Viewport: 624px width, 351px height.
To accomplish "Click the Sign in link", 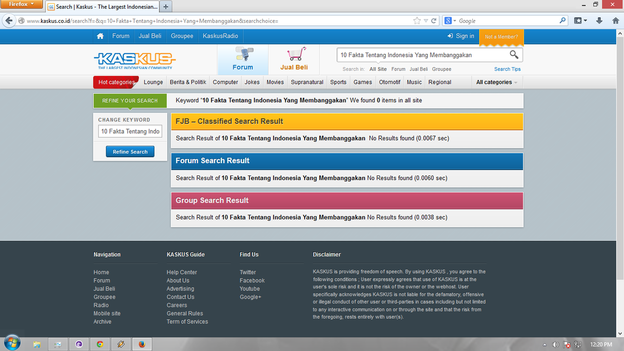I will (x=465, y=36).
